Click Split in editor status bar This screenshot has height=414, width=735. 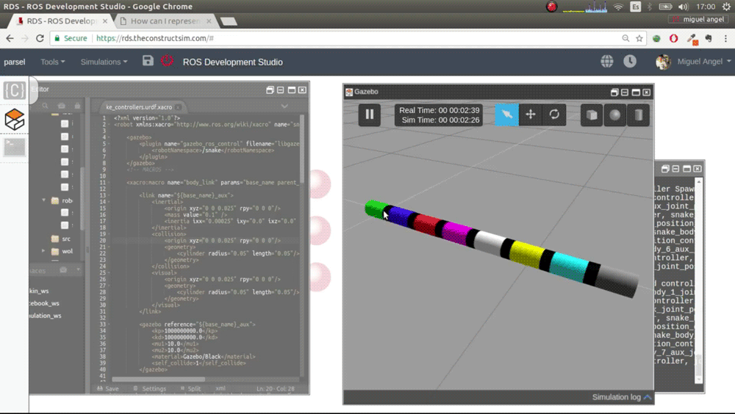[190, 389]
